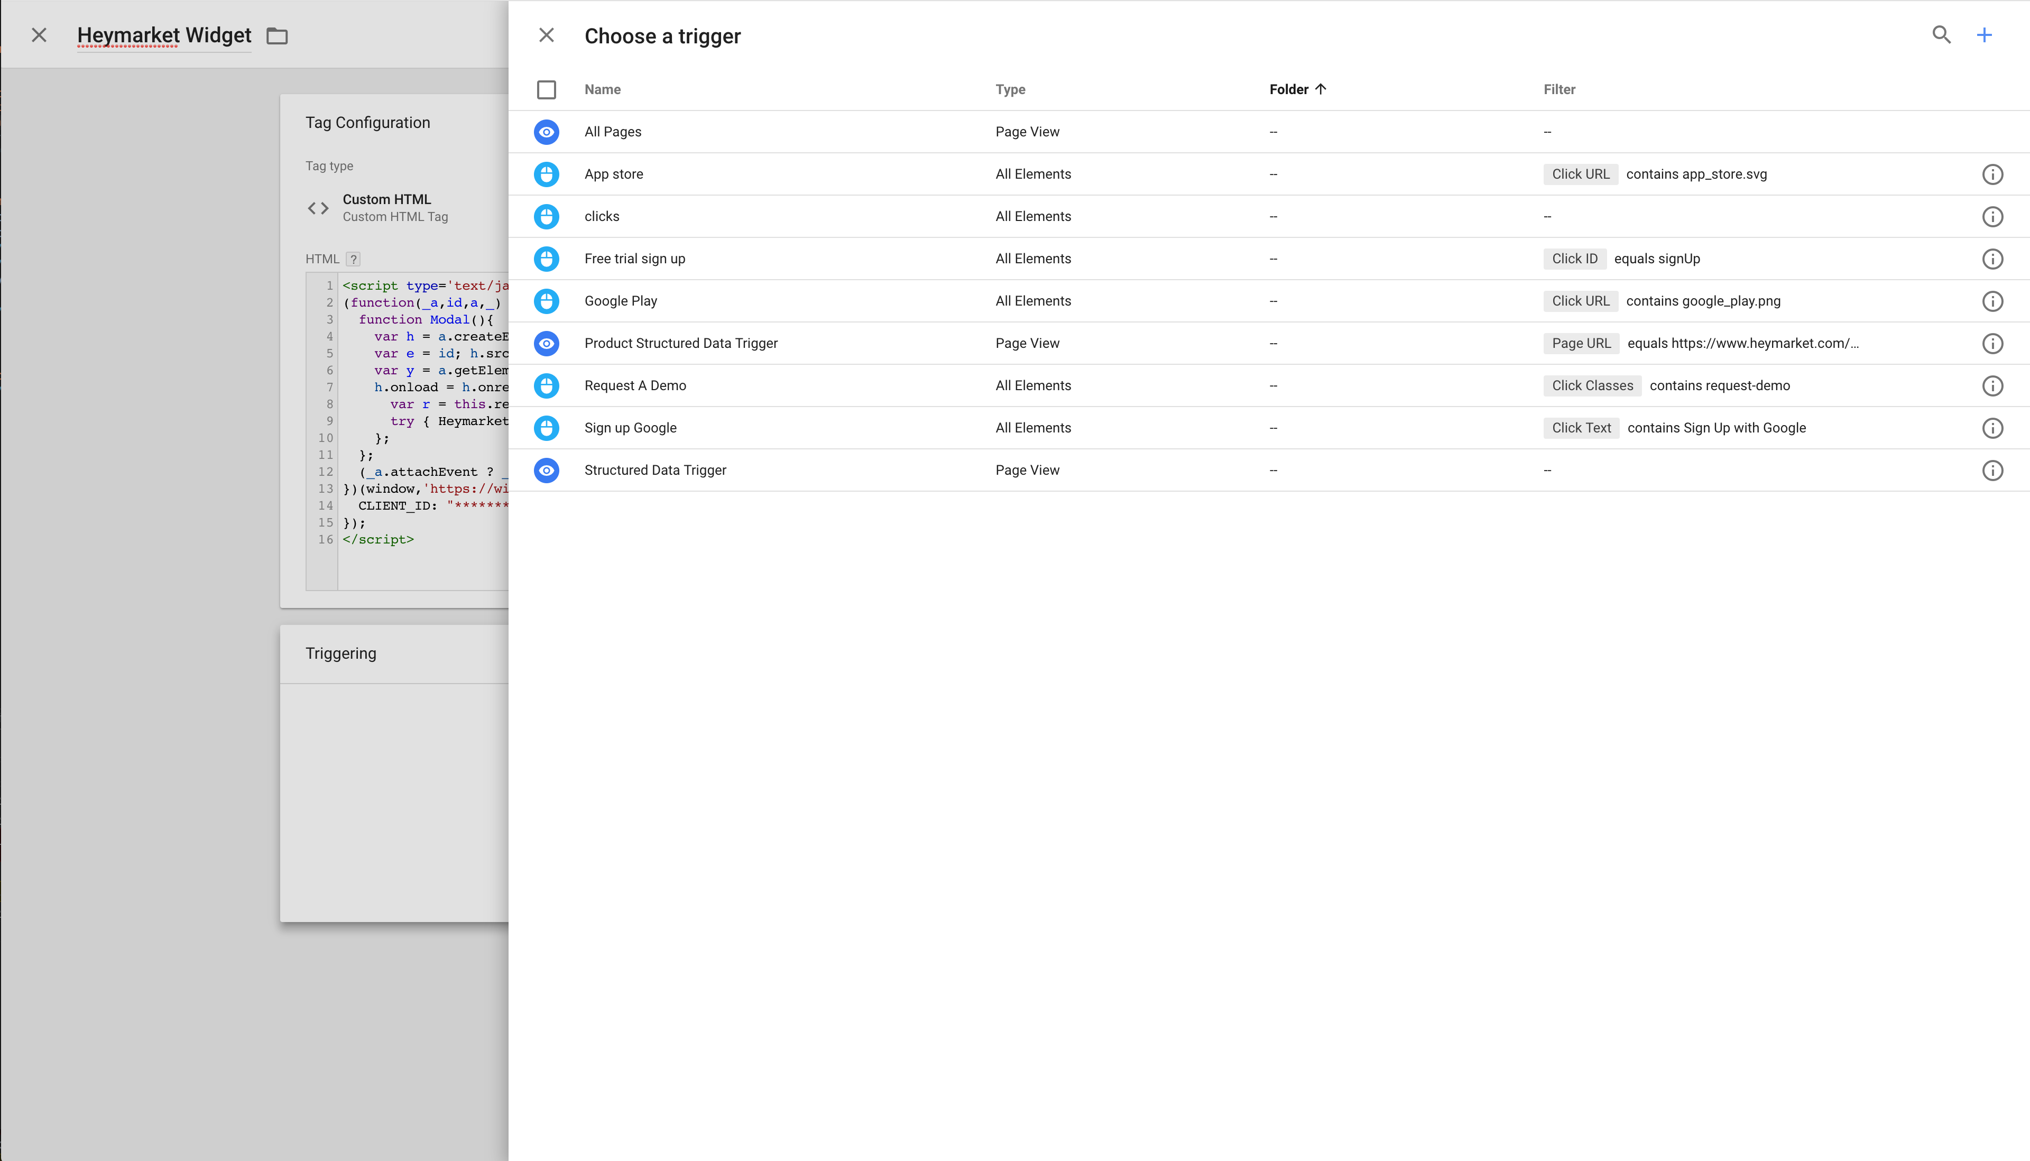Click the Custom HTML code brackets icon
This screenshot has height=1161, width=2030.
[318, 208]
